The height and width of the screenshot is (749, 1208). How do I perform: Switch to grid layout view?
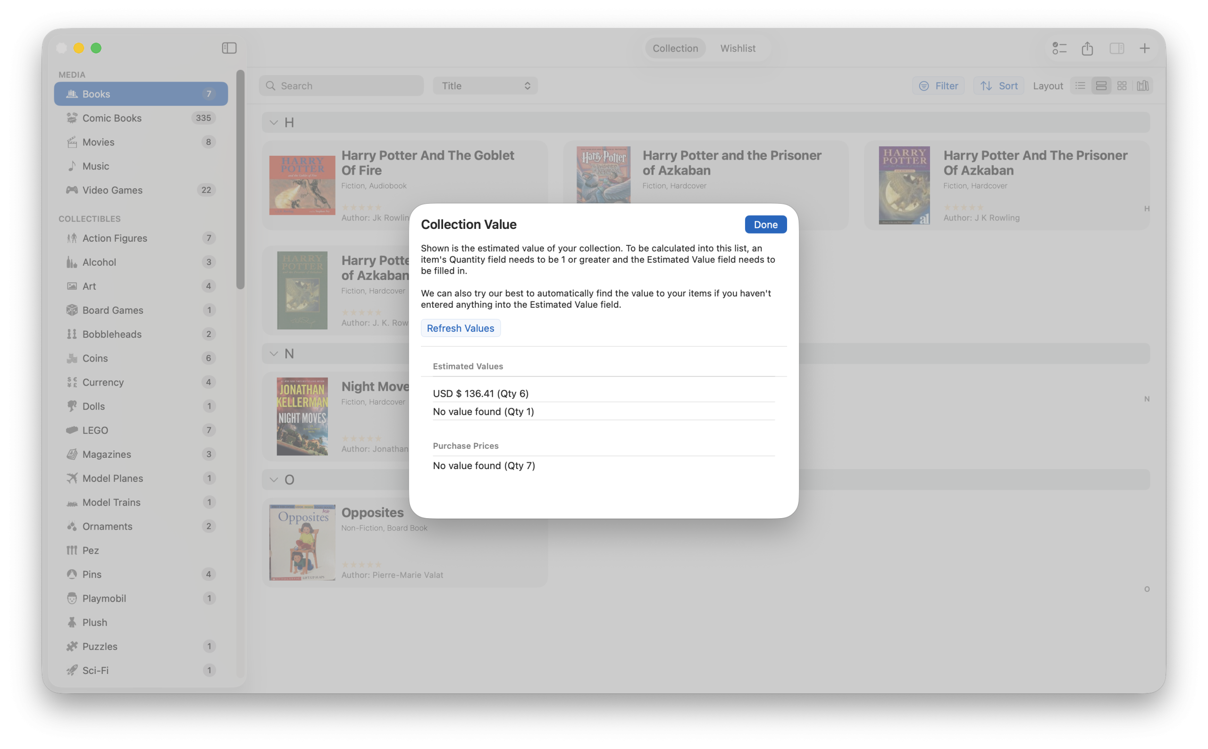coord(1122,85)
